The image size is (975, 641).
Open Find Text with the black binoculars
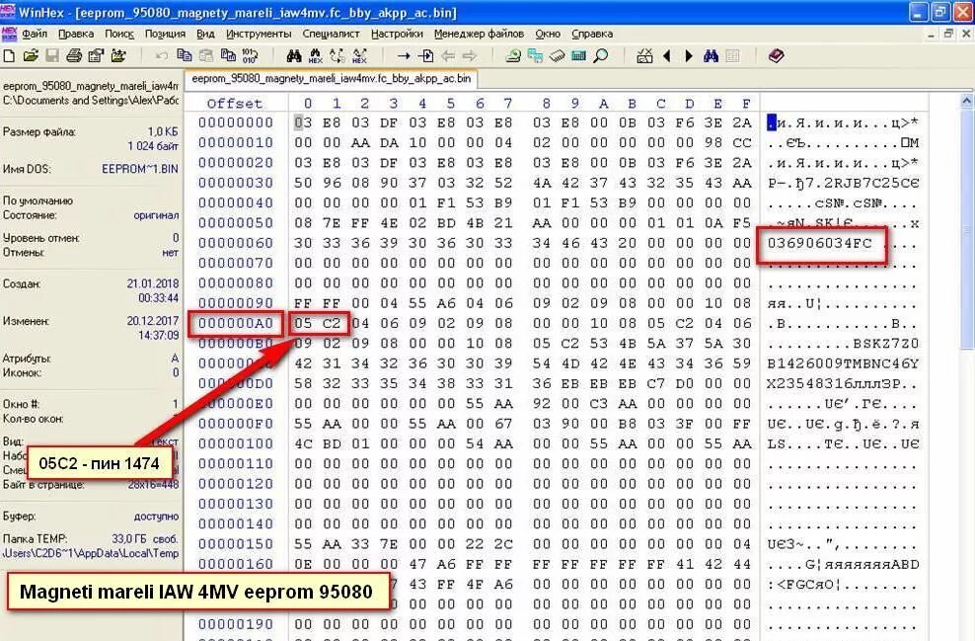294,56
